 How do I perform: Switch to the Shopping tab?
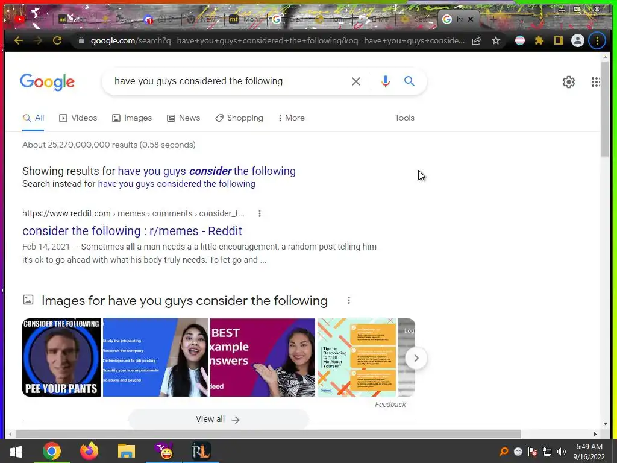click(x=239, y=118)
